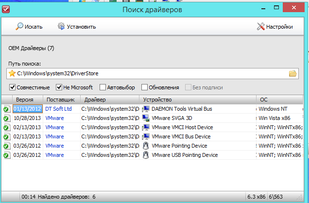Enable the Автовыбор checkbox
The height and width of the screenshot is (203, 309).
click(103, 87)
